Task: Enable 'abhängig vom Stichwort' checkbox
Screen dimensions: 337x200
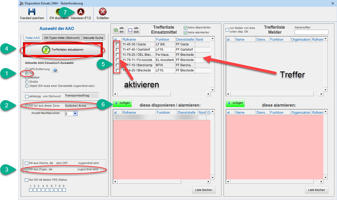Action: click(x=27, y=96)
